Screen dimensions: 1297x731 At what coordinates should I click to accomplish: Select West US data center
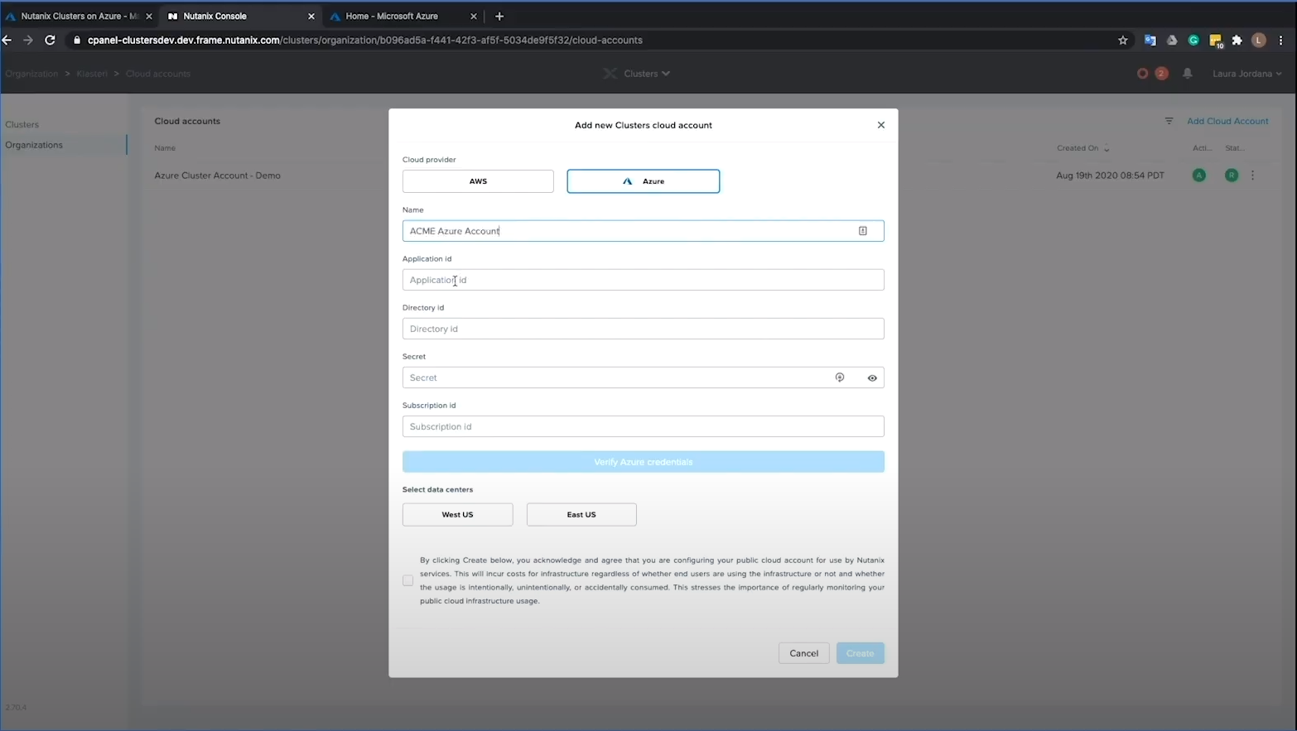457,515
